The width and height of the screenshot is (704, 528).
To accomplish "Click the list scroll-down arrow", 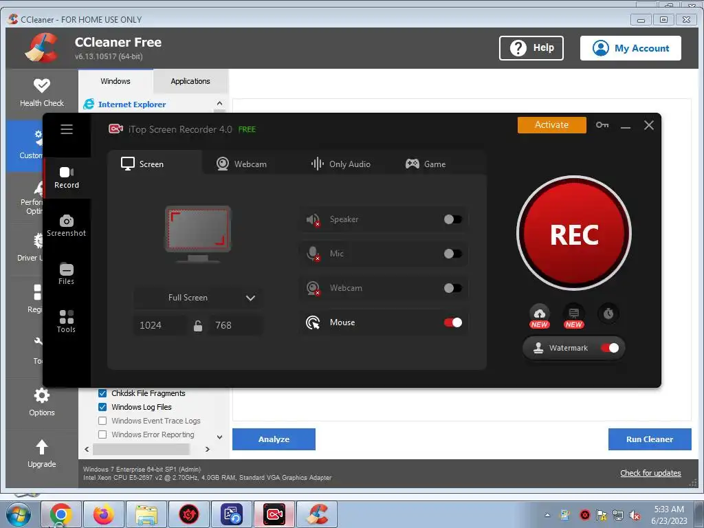I will [x=219, y=437].
